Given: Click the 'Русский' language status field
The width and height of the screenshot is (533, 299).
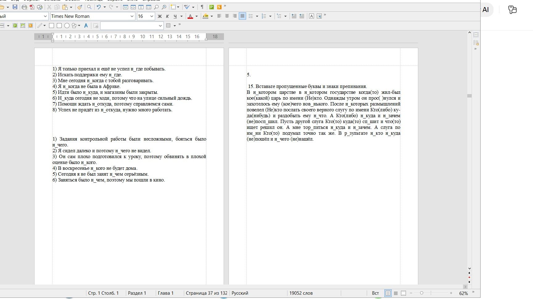Looking at the screenshot, I should click(240, 293).
